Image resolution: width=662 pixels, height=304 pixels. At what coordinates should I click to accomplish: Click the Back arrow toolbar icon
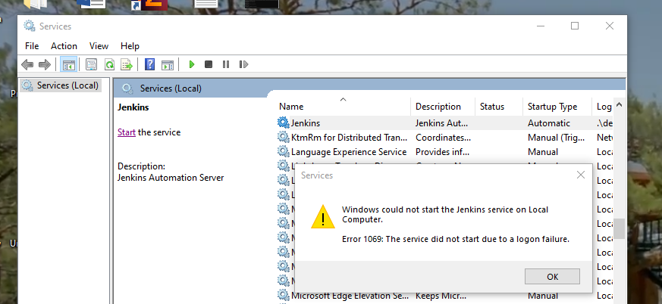tap(27, 64)
